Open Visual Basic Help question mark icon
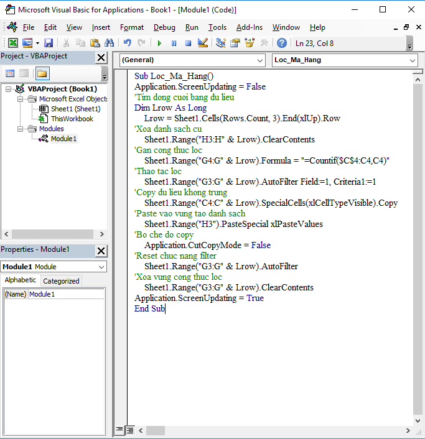Viewport: 425px width, 439px height. click(x=282, y=43)
